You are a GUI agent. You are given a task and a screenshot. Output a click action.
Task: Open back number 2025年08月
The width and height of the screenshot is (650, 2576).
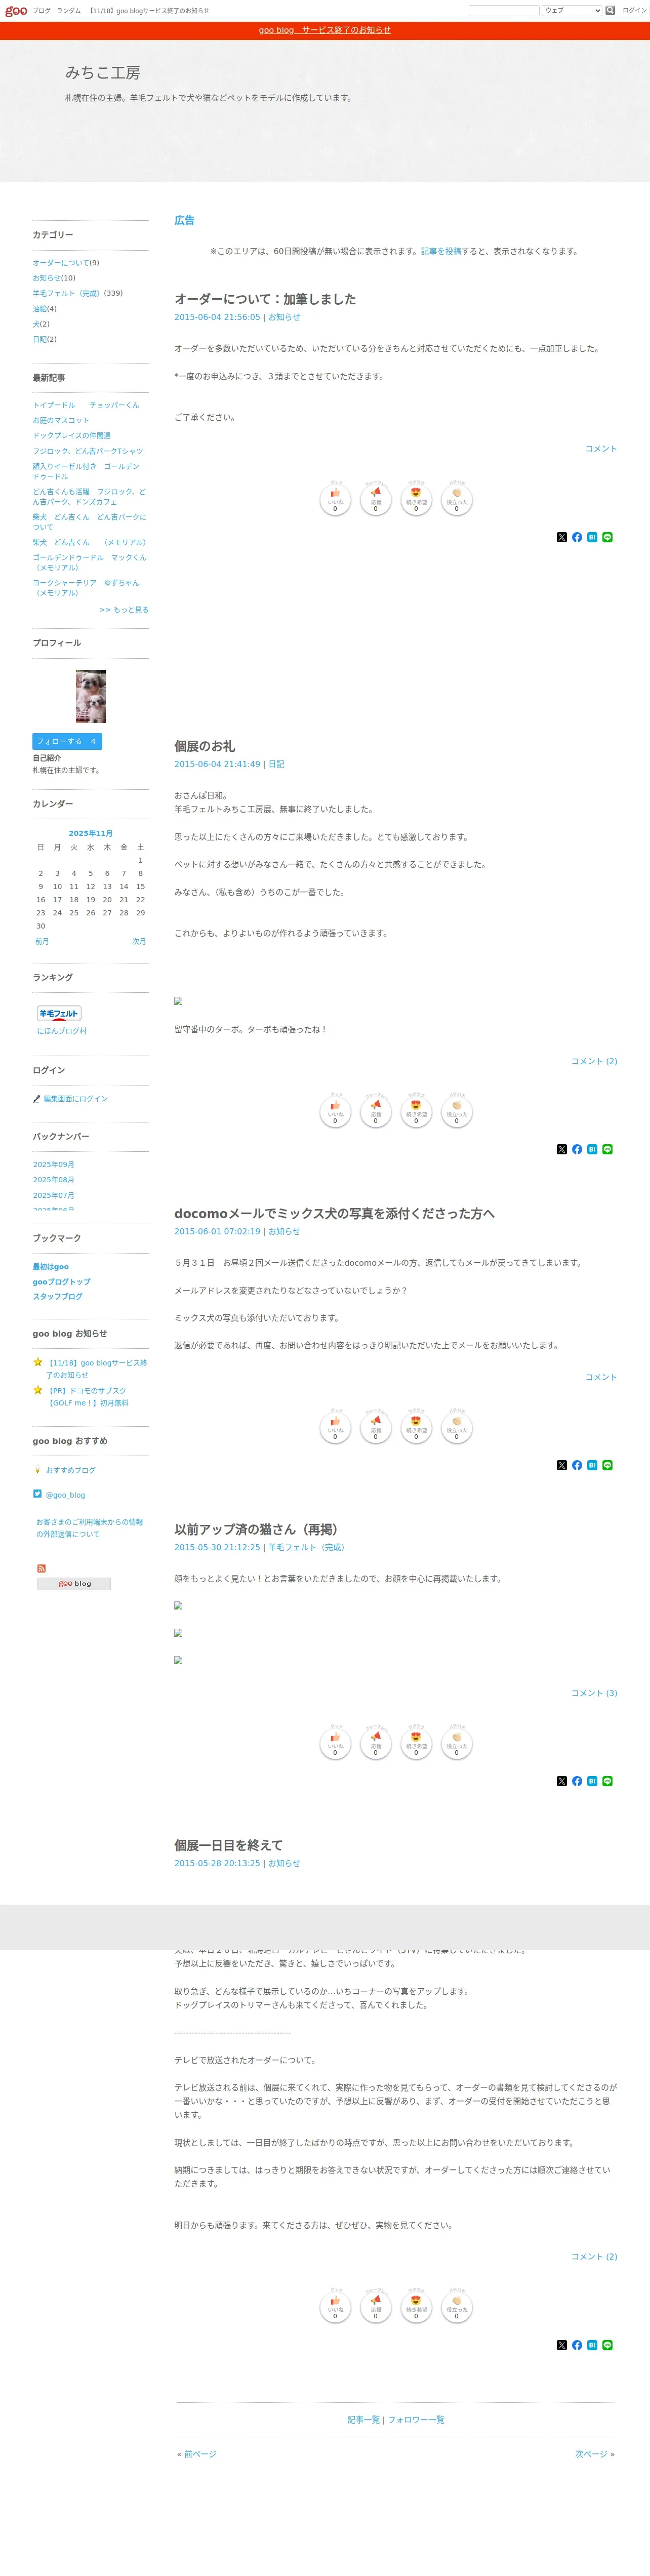pyautogui.click(x=53, y=1180)
